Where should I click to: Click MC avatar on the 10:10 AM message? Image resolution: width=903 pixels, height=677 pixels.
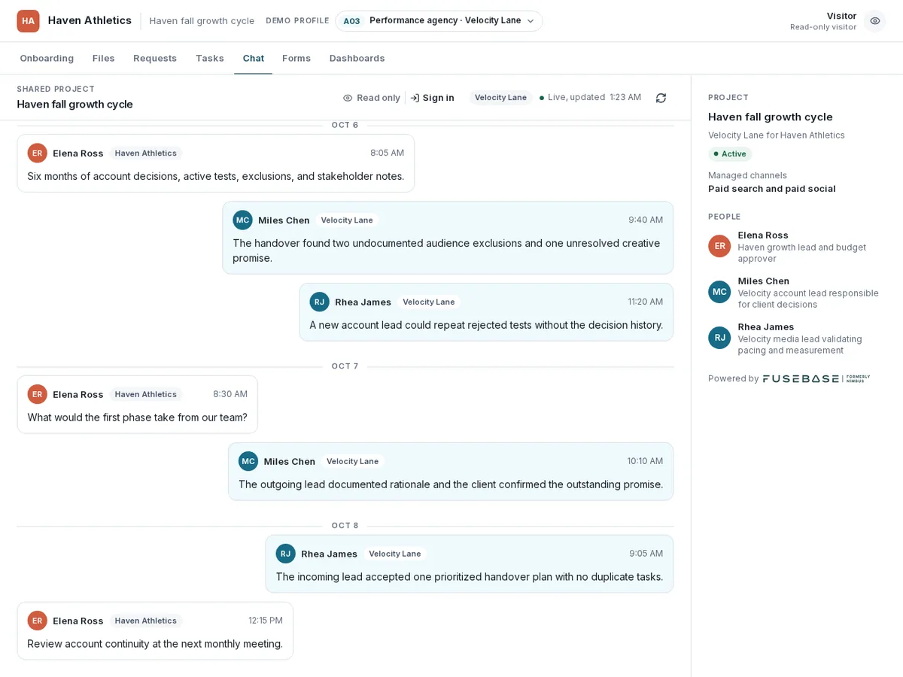tap(248, 461)
